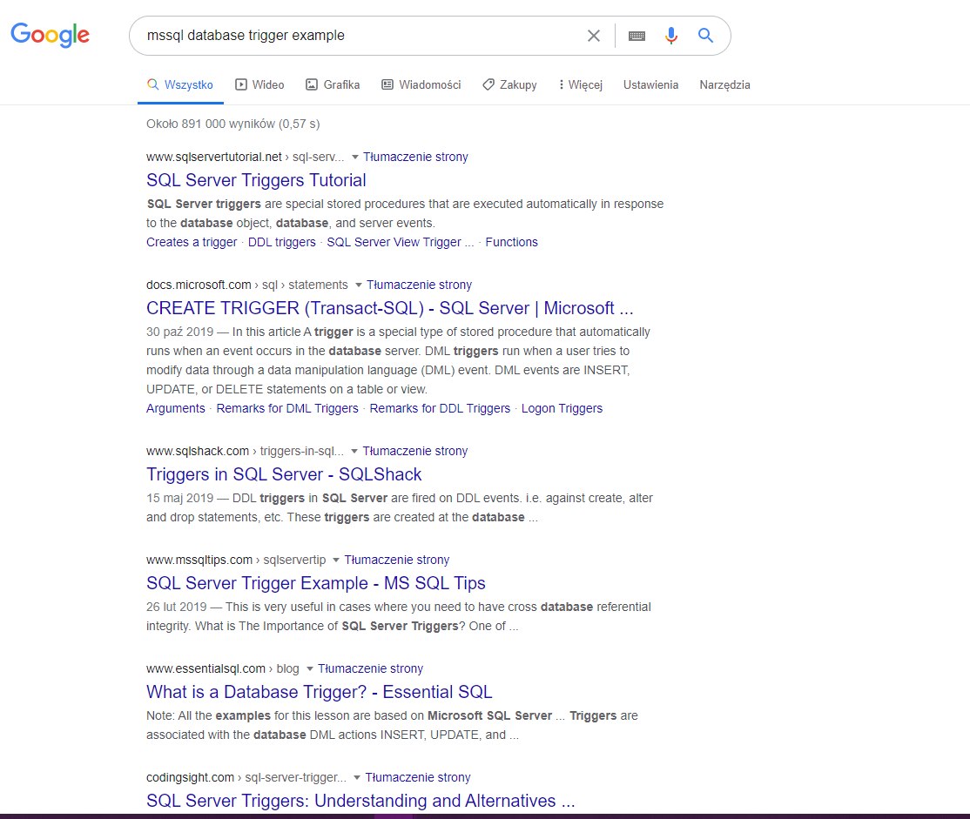Open SQL Server Triggers Tutorial result
Viewport: 970px width, 819px height.
point(256,180)
